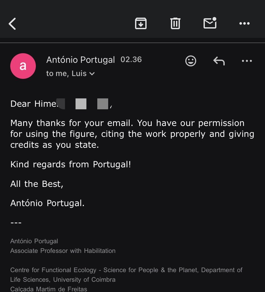Tap Centre for Functional Ecology text

(126, 275)
